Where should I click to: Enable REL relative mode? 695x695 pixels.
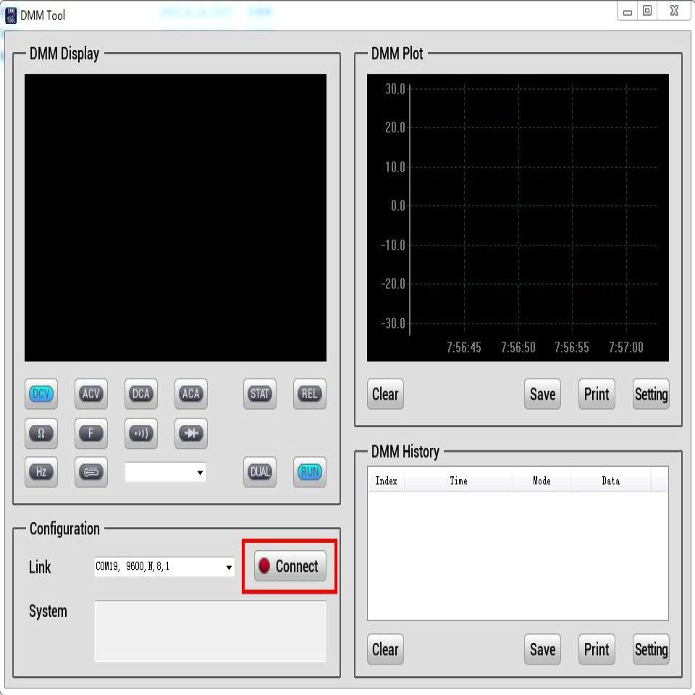(x=309, y=394)
